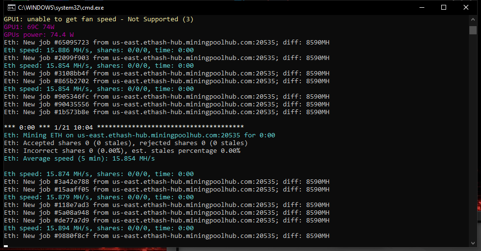481x251 pixels.
Task: Click the job #9880f8cf line
Action: pos(167,236)
